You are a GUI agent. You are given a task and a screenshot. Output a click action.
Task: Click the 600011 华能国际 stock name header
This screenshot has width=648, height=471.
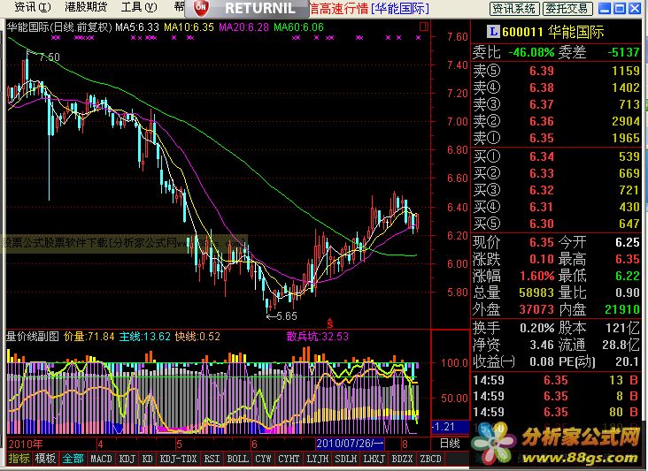point(553,31)
